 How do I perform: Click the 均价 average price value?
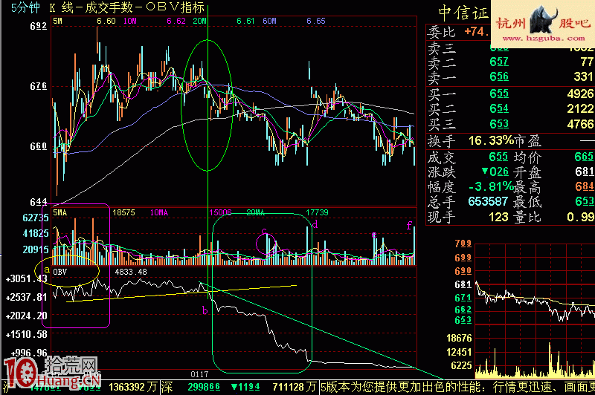585,157
